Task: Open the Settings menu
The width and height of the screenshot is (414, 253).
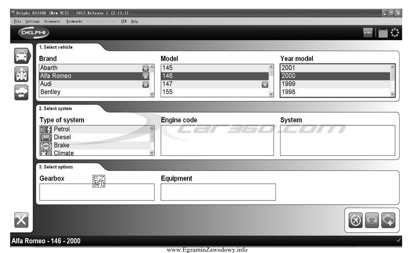Action: [x=32, y=21]
